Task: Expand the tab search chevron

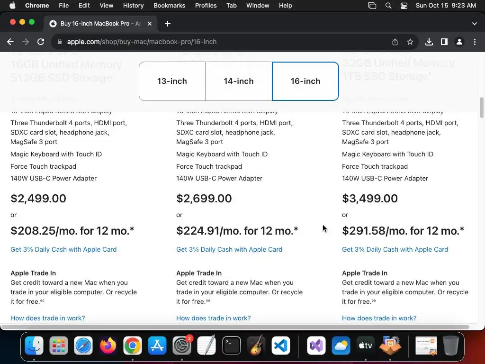Action: 475,24
